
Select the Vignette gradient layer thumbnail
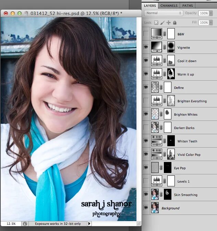click(x=157, y=47)
